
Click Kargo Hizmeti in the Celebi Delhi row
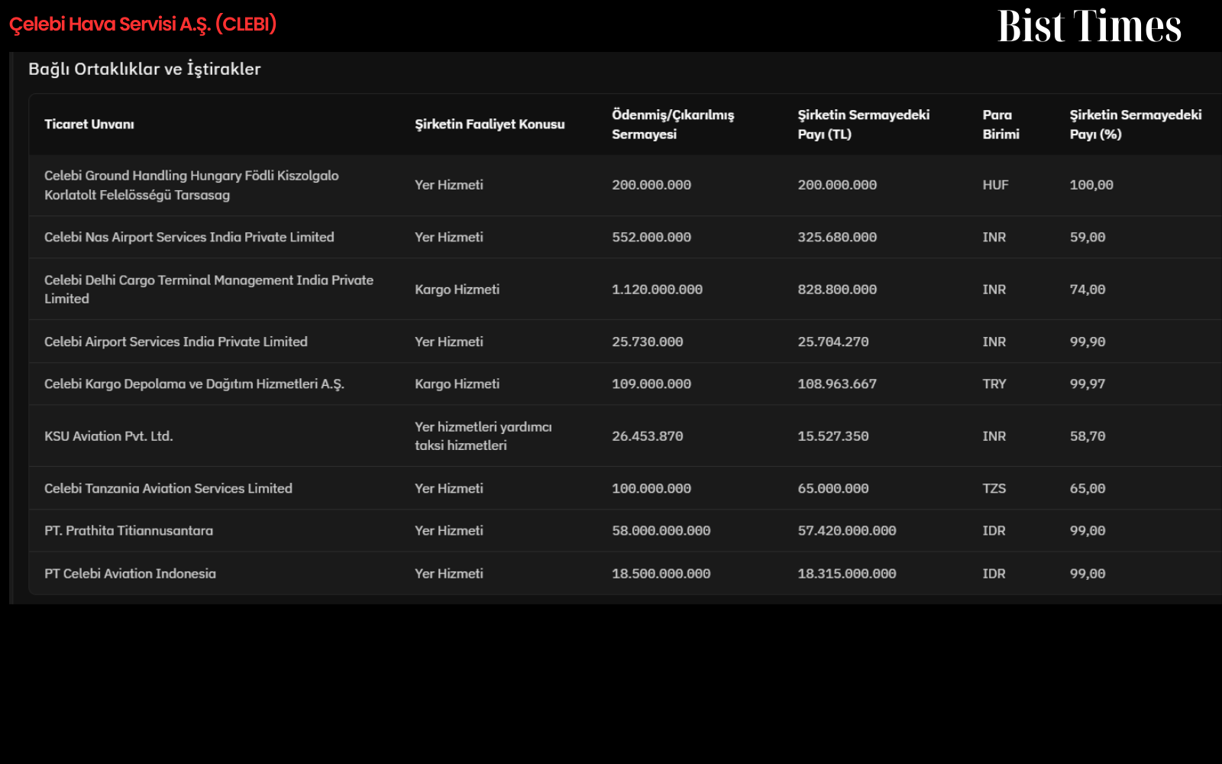[457, 290]
